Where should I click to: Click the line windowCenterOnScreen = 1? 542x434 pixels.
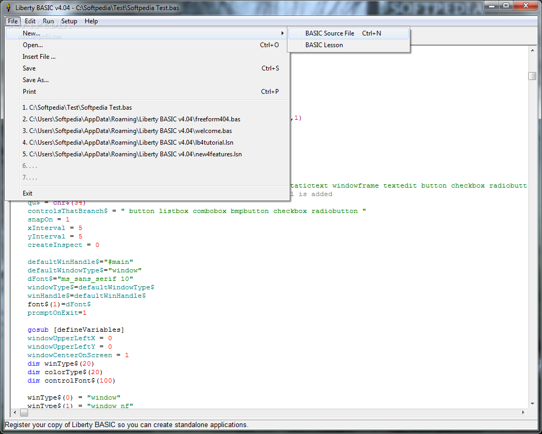[x=78, y=356]
